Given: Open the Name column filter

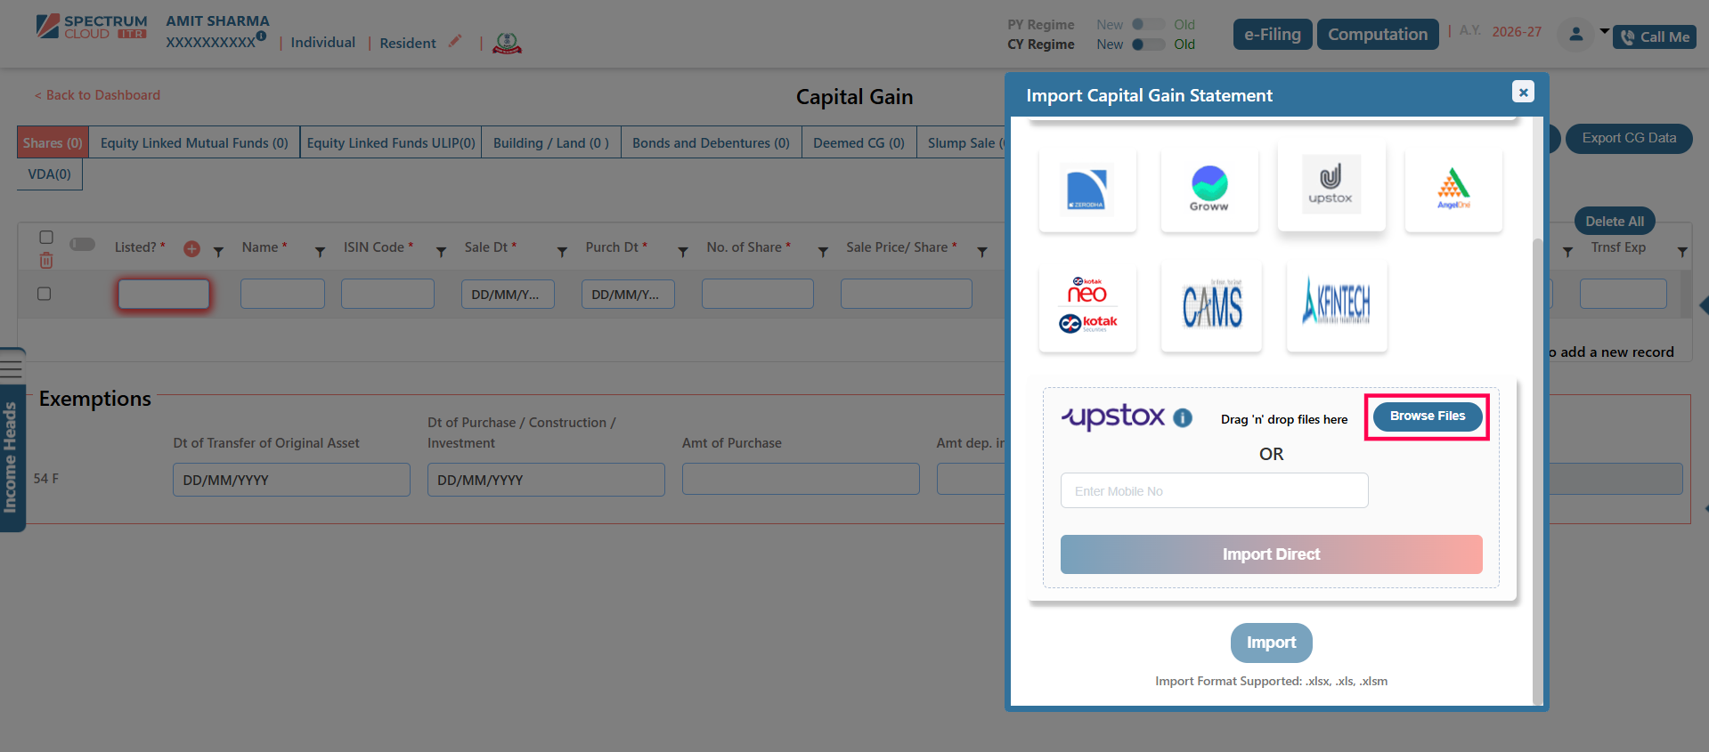Looking at the screenshot, I should [x=320, y=253].
